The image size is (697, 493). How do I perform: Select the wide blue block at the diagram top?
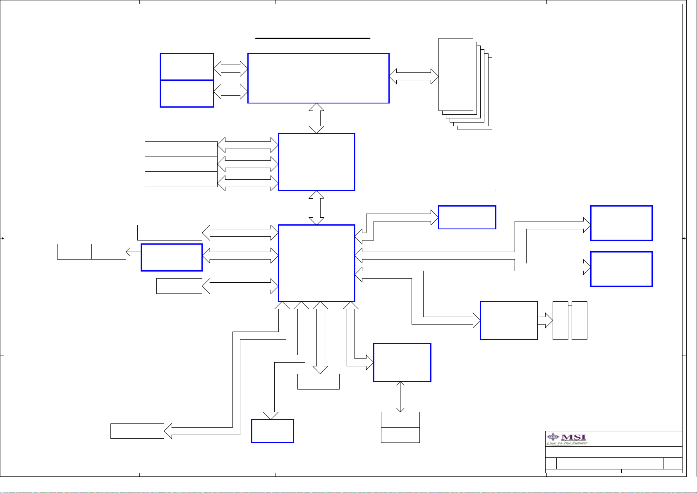[318, 78]
